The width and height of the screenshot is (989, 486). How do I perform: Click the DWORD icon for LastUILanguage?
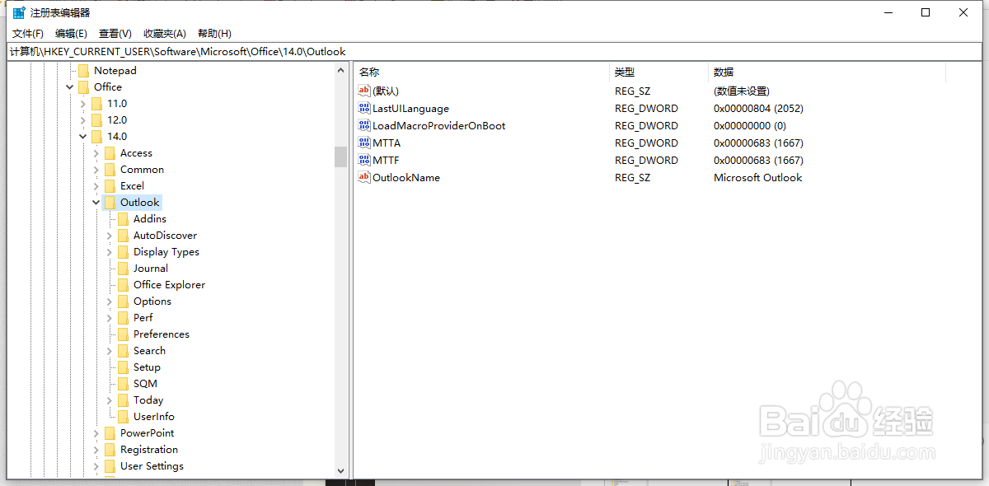click(363, 108)
